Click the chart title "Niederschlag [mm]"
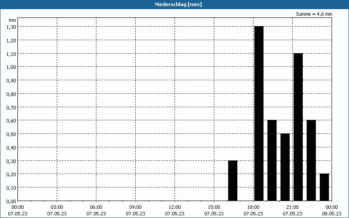The image size is (349, 218). pyautogui.click(x=178, y=4)
